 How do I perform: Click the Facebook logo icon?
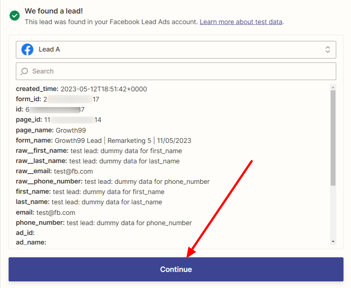click(27, 49)
